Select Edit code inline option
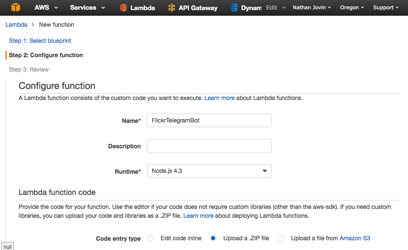Image resolution: width=408 pixels, height=250 pixels. [150, 238]
